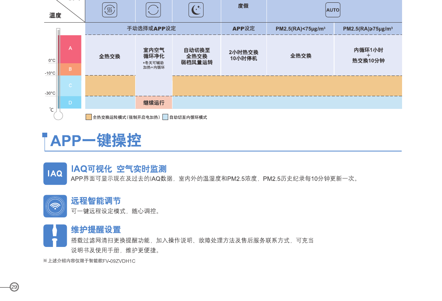Select the red temperature zone A block
Viewport: 442px width, 301px height.
[x=70, y=49]
